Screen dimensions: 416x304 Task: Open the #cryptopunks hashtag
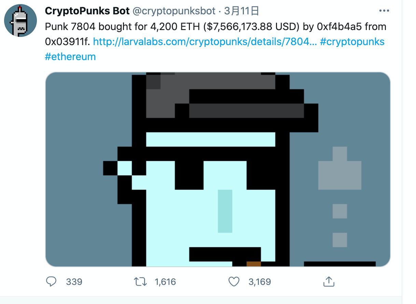pyautogui.click(x=352, y=42)
